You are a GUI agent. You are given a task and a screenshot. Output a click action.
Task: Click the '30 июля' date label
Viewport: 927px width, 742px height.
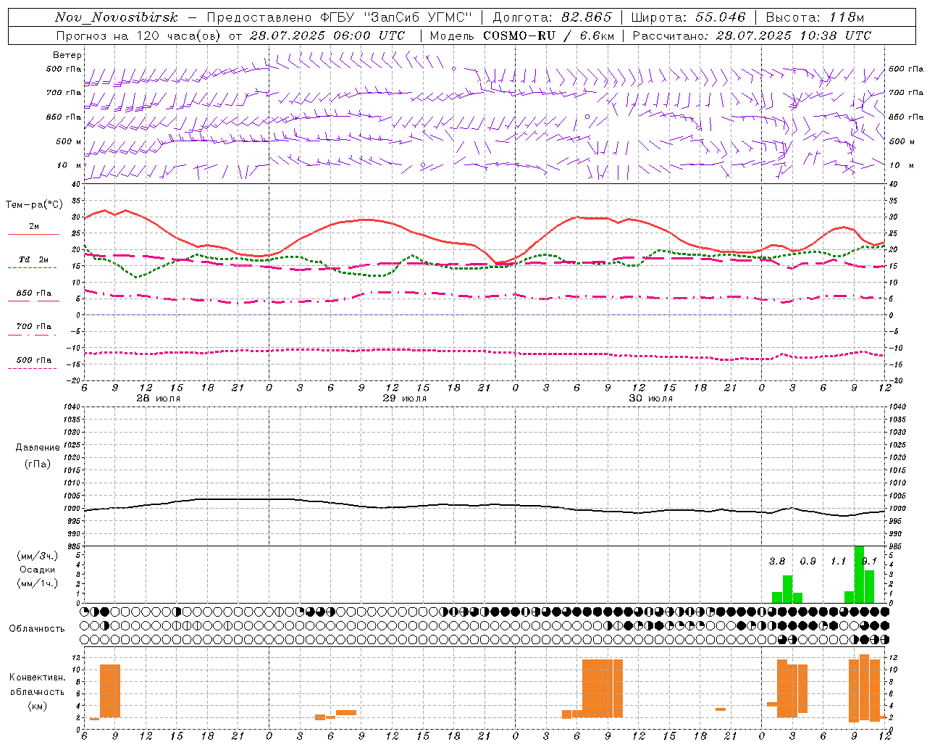pos(651,399)
